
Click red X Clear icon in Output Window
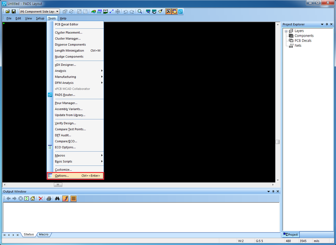(x=40, y=199)
